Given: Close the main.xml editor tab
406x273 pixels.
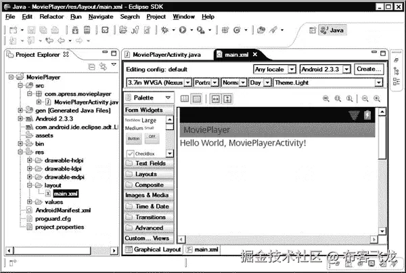Looking at the screenshot, I should pos(255,54).
